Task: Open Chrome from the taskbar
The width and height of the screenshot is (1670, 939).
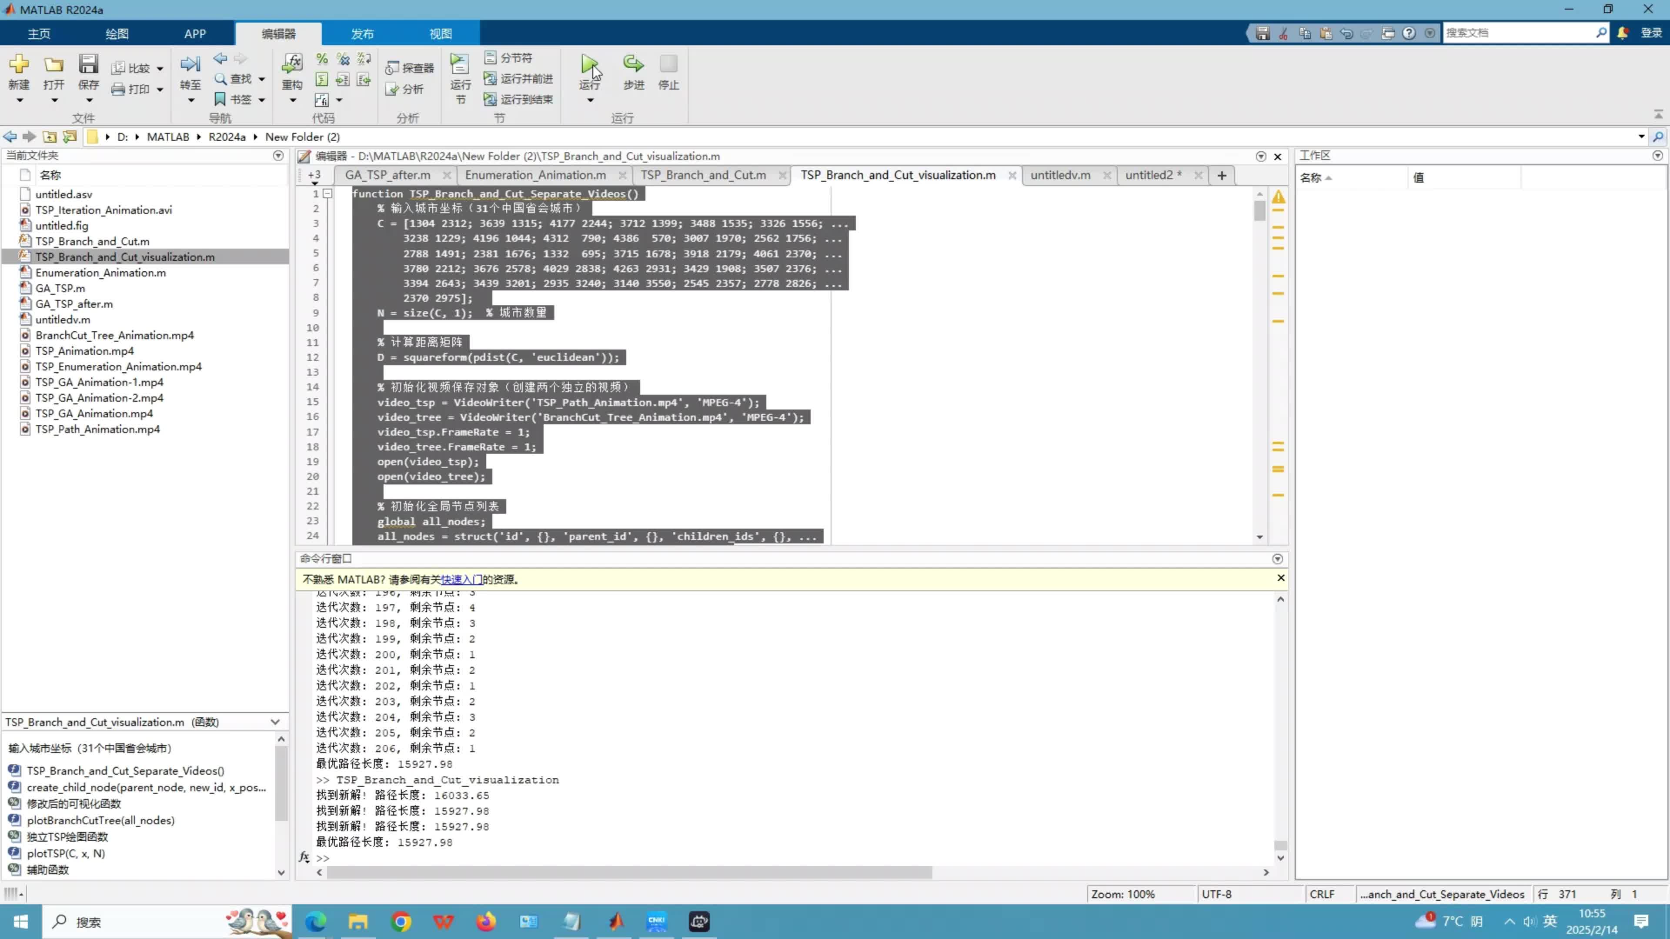Action: [x=401, y=922]
